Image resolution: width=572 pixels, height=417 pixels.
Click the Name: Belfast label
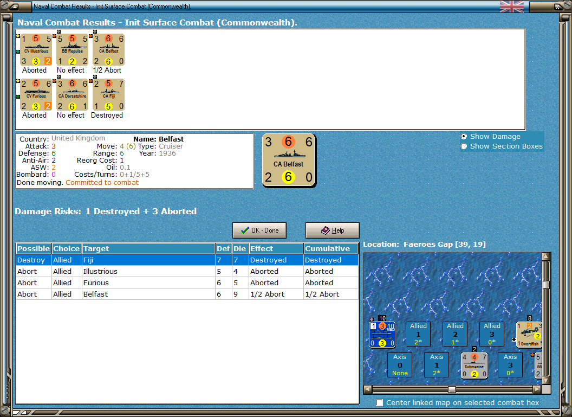158,139
